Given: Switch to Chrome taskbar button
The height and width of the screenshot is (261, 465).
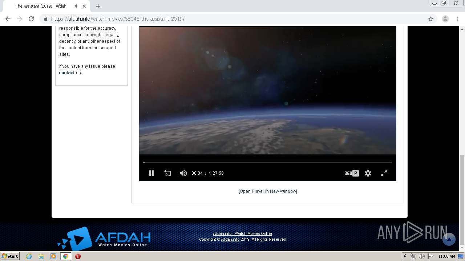Looking at the screenshot, I should [x=65, y=256].
